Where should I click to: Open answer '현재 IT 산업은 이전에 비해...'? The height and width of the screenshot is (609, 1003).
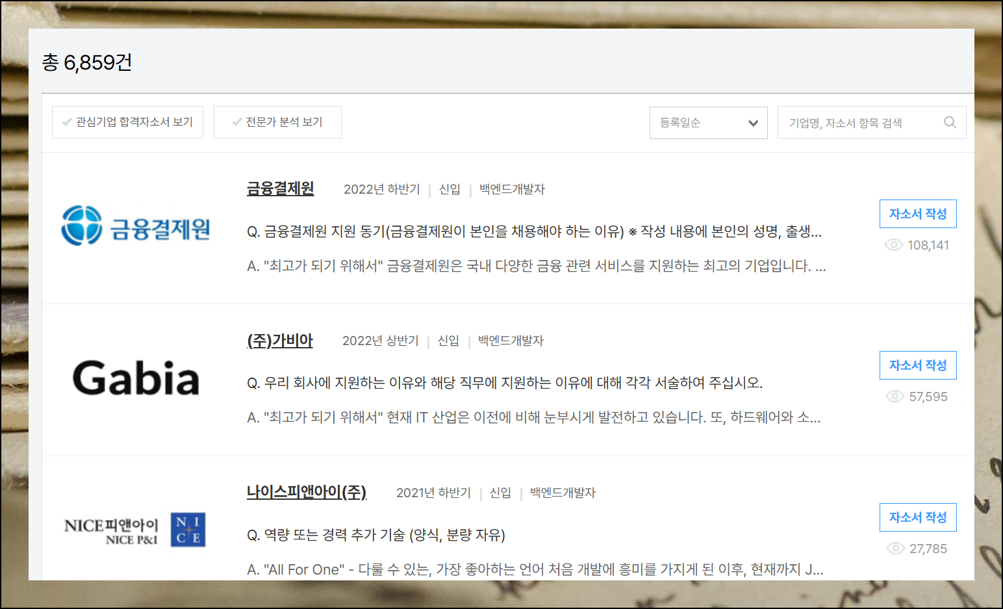(534, 417)
